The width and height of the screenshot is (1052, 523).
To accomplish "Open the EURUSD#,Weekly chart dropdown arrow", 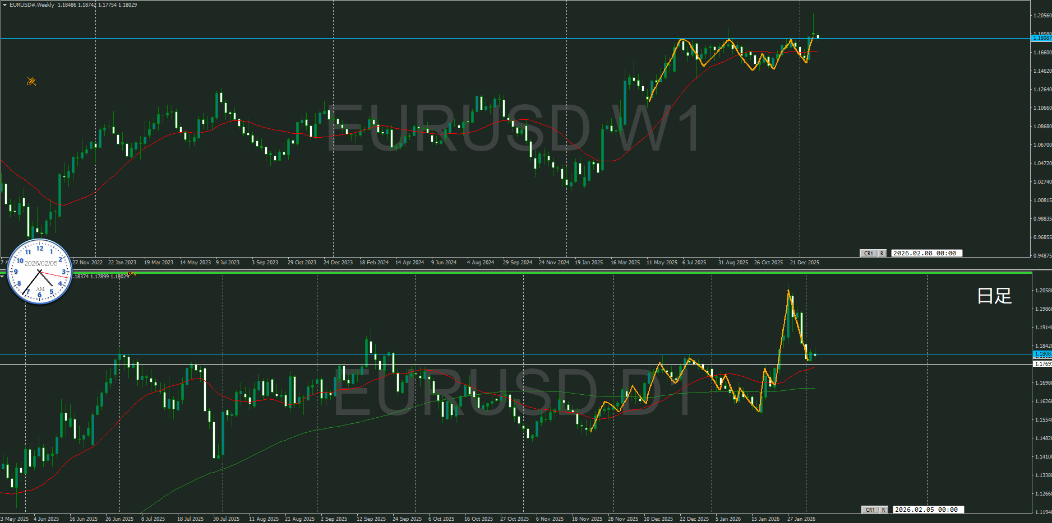I will pos(4,5).
